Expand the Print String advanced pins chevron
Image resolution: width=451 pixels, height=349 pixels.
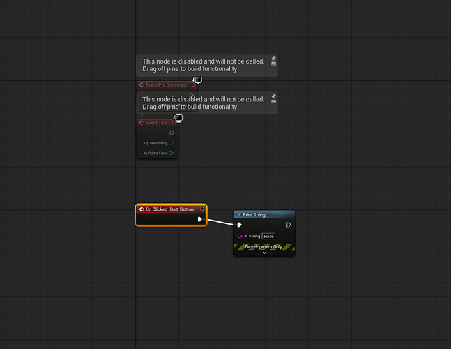click(264, 253)
